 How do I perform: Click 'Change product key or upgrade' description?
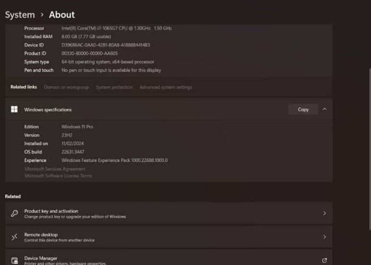[x=75, y=217]
